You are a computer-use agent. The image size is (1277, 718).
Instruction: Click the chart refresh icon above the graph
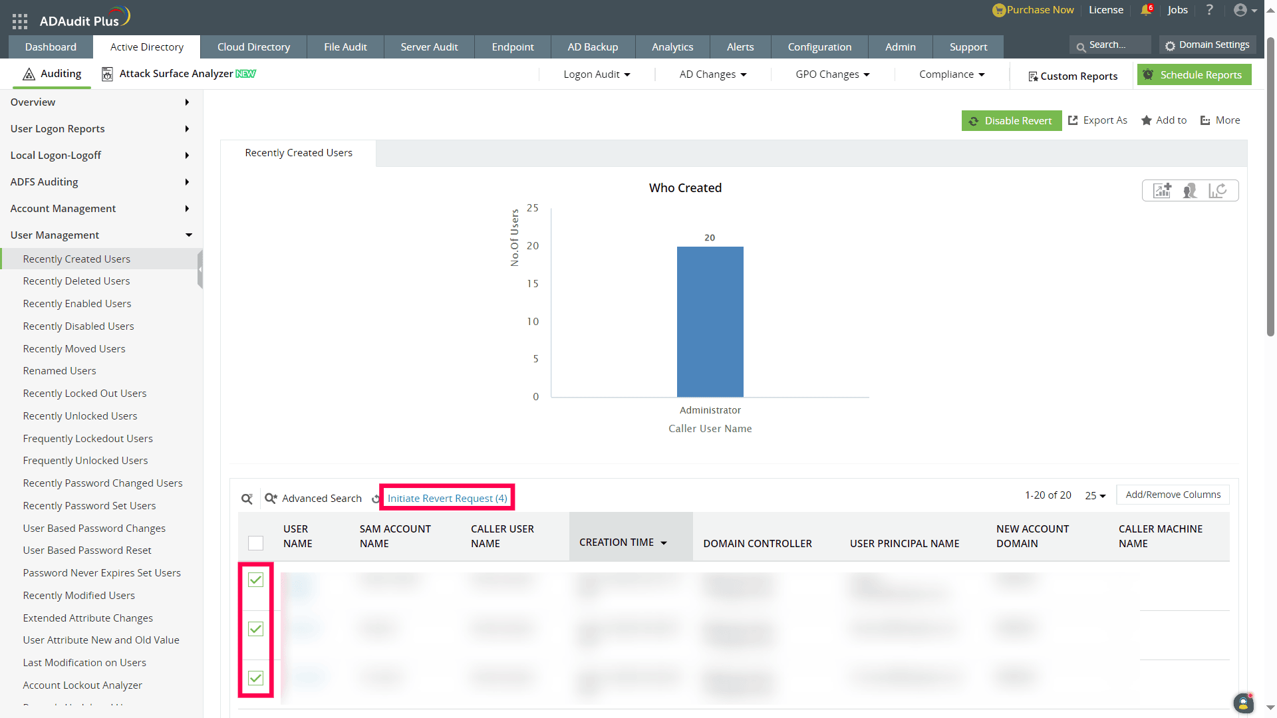point(1217,191)
